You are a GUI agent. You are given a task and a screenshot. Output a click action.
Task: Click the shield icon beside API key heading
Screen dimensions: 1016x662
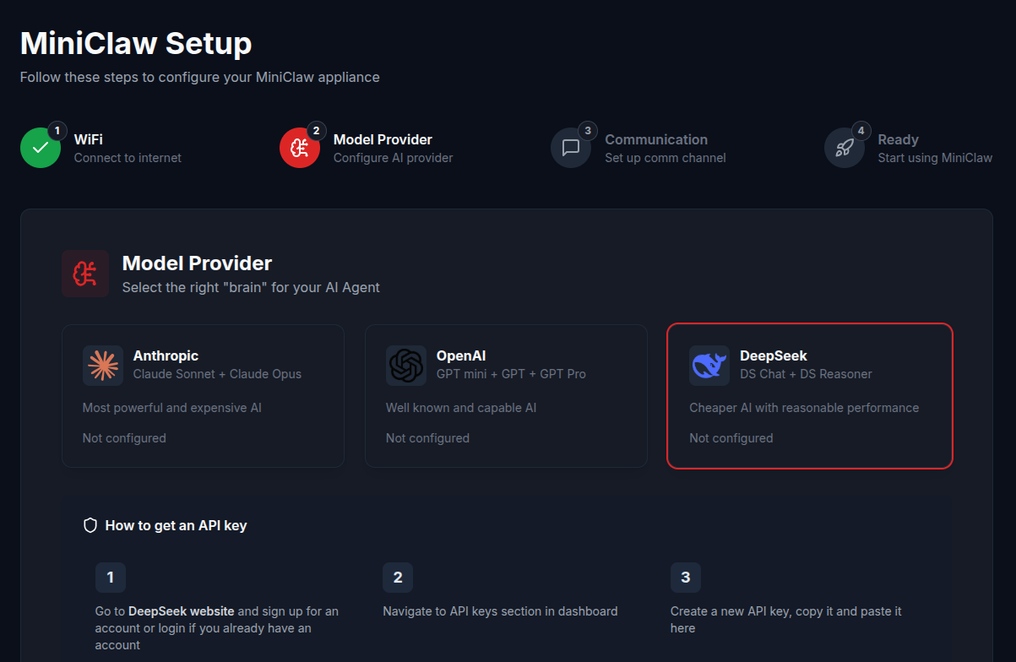(x=90, y=525)
